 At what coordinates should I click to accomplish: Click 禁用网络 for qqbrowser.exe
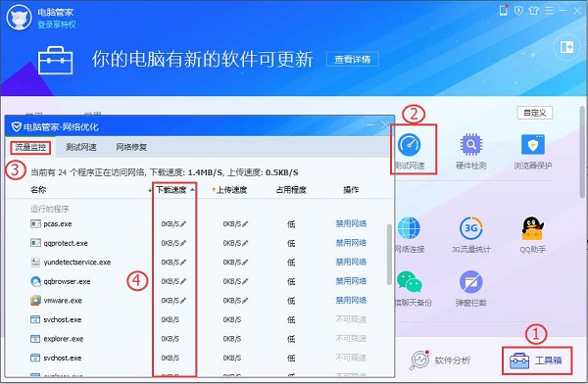[x=351, y=281]
